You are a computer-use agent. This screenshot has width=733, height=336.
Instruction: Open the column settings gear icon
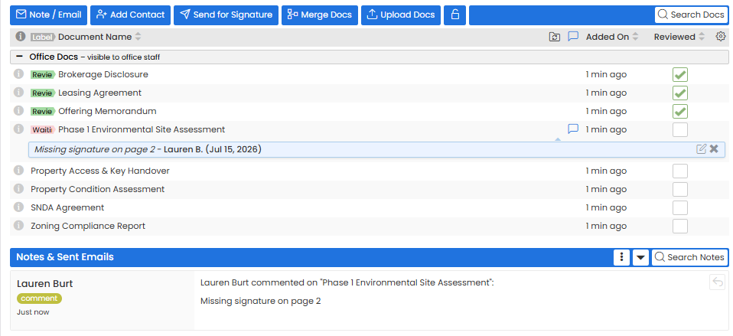721,37
